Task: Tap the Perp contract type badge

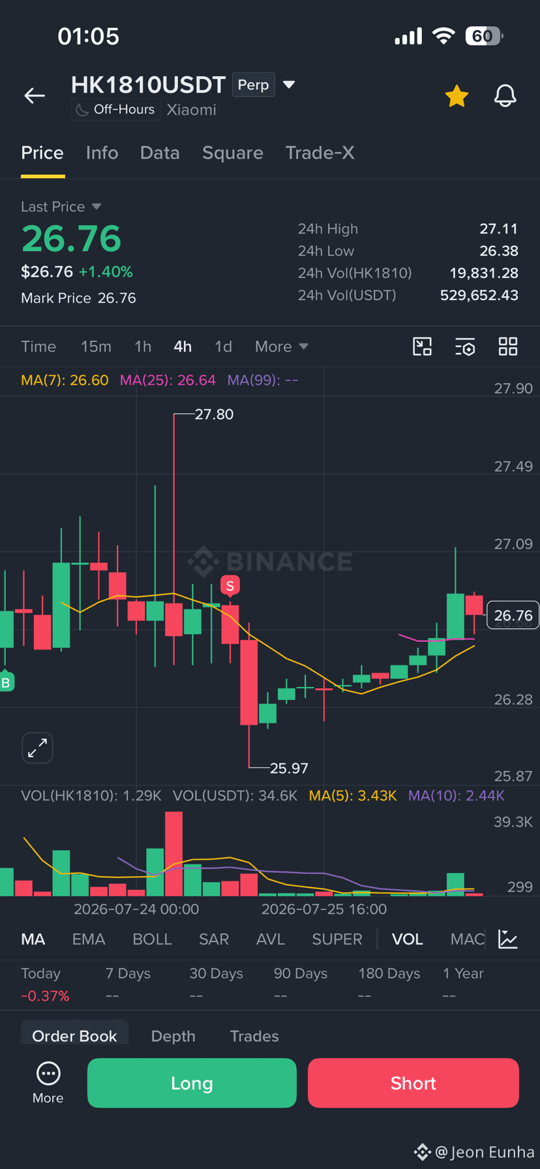Action: (253, 85)
